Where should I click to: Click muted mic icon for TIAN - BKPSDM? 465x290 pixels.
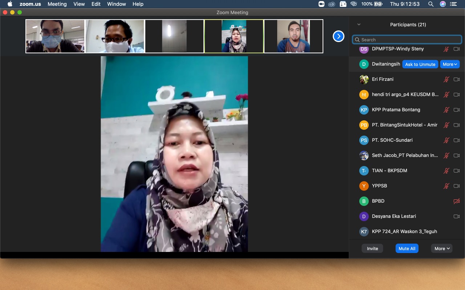[446, 171]
